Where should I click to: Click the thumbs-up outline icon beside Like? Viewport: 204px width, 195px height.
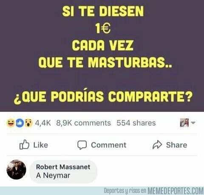(24, 145)
